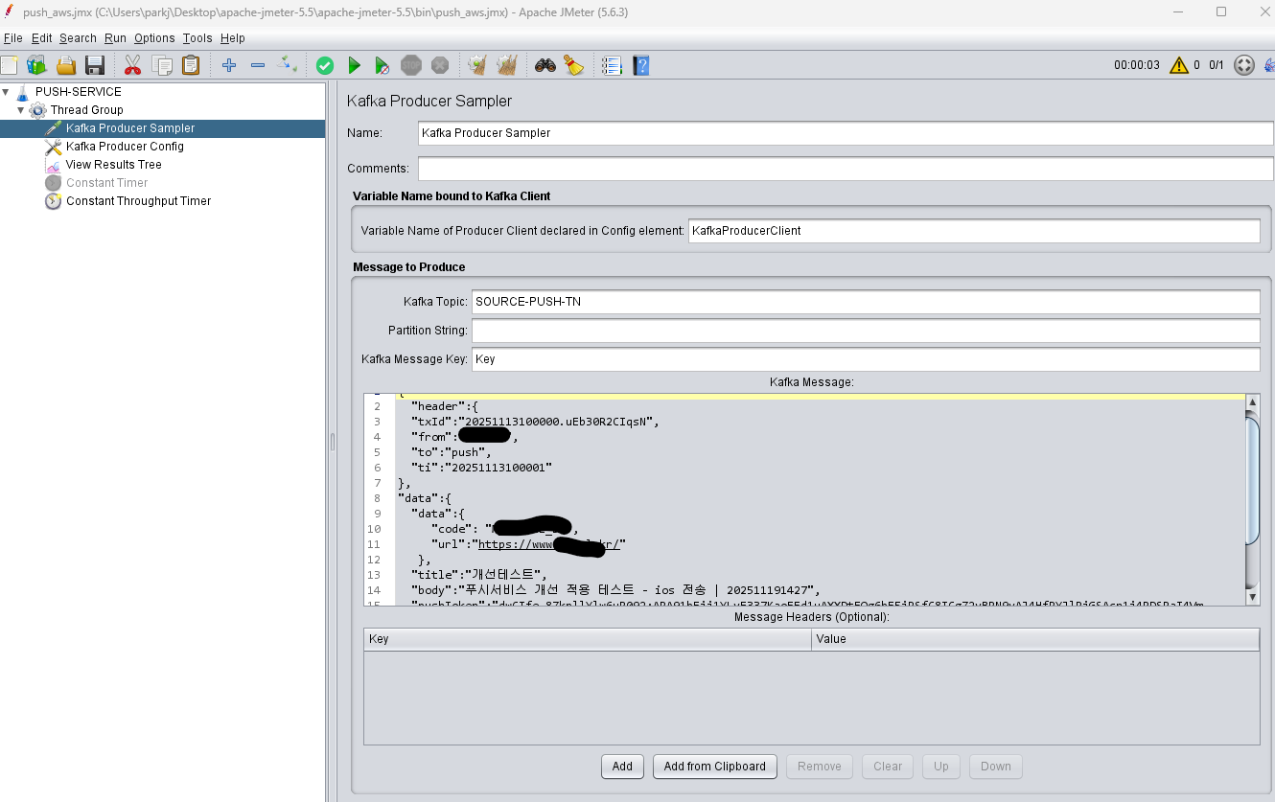
Task: Click the "title":"개선테스트" message line
Action: point(478,575)
